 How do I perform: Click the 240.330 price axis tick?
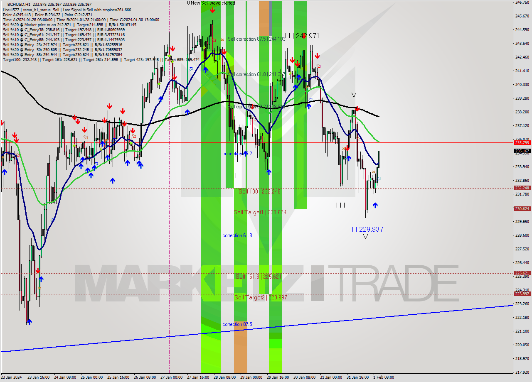[522, 84]
